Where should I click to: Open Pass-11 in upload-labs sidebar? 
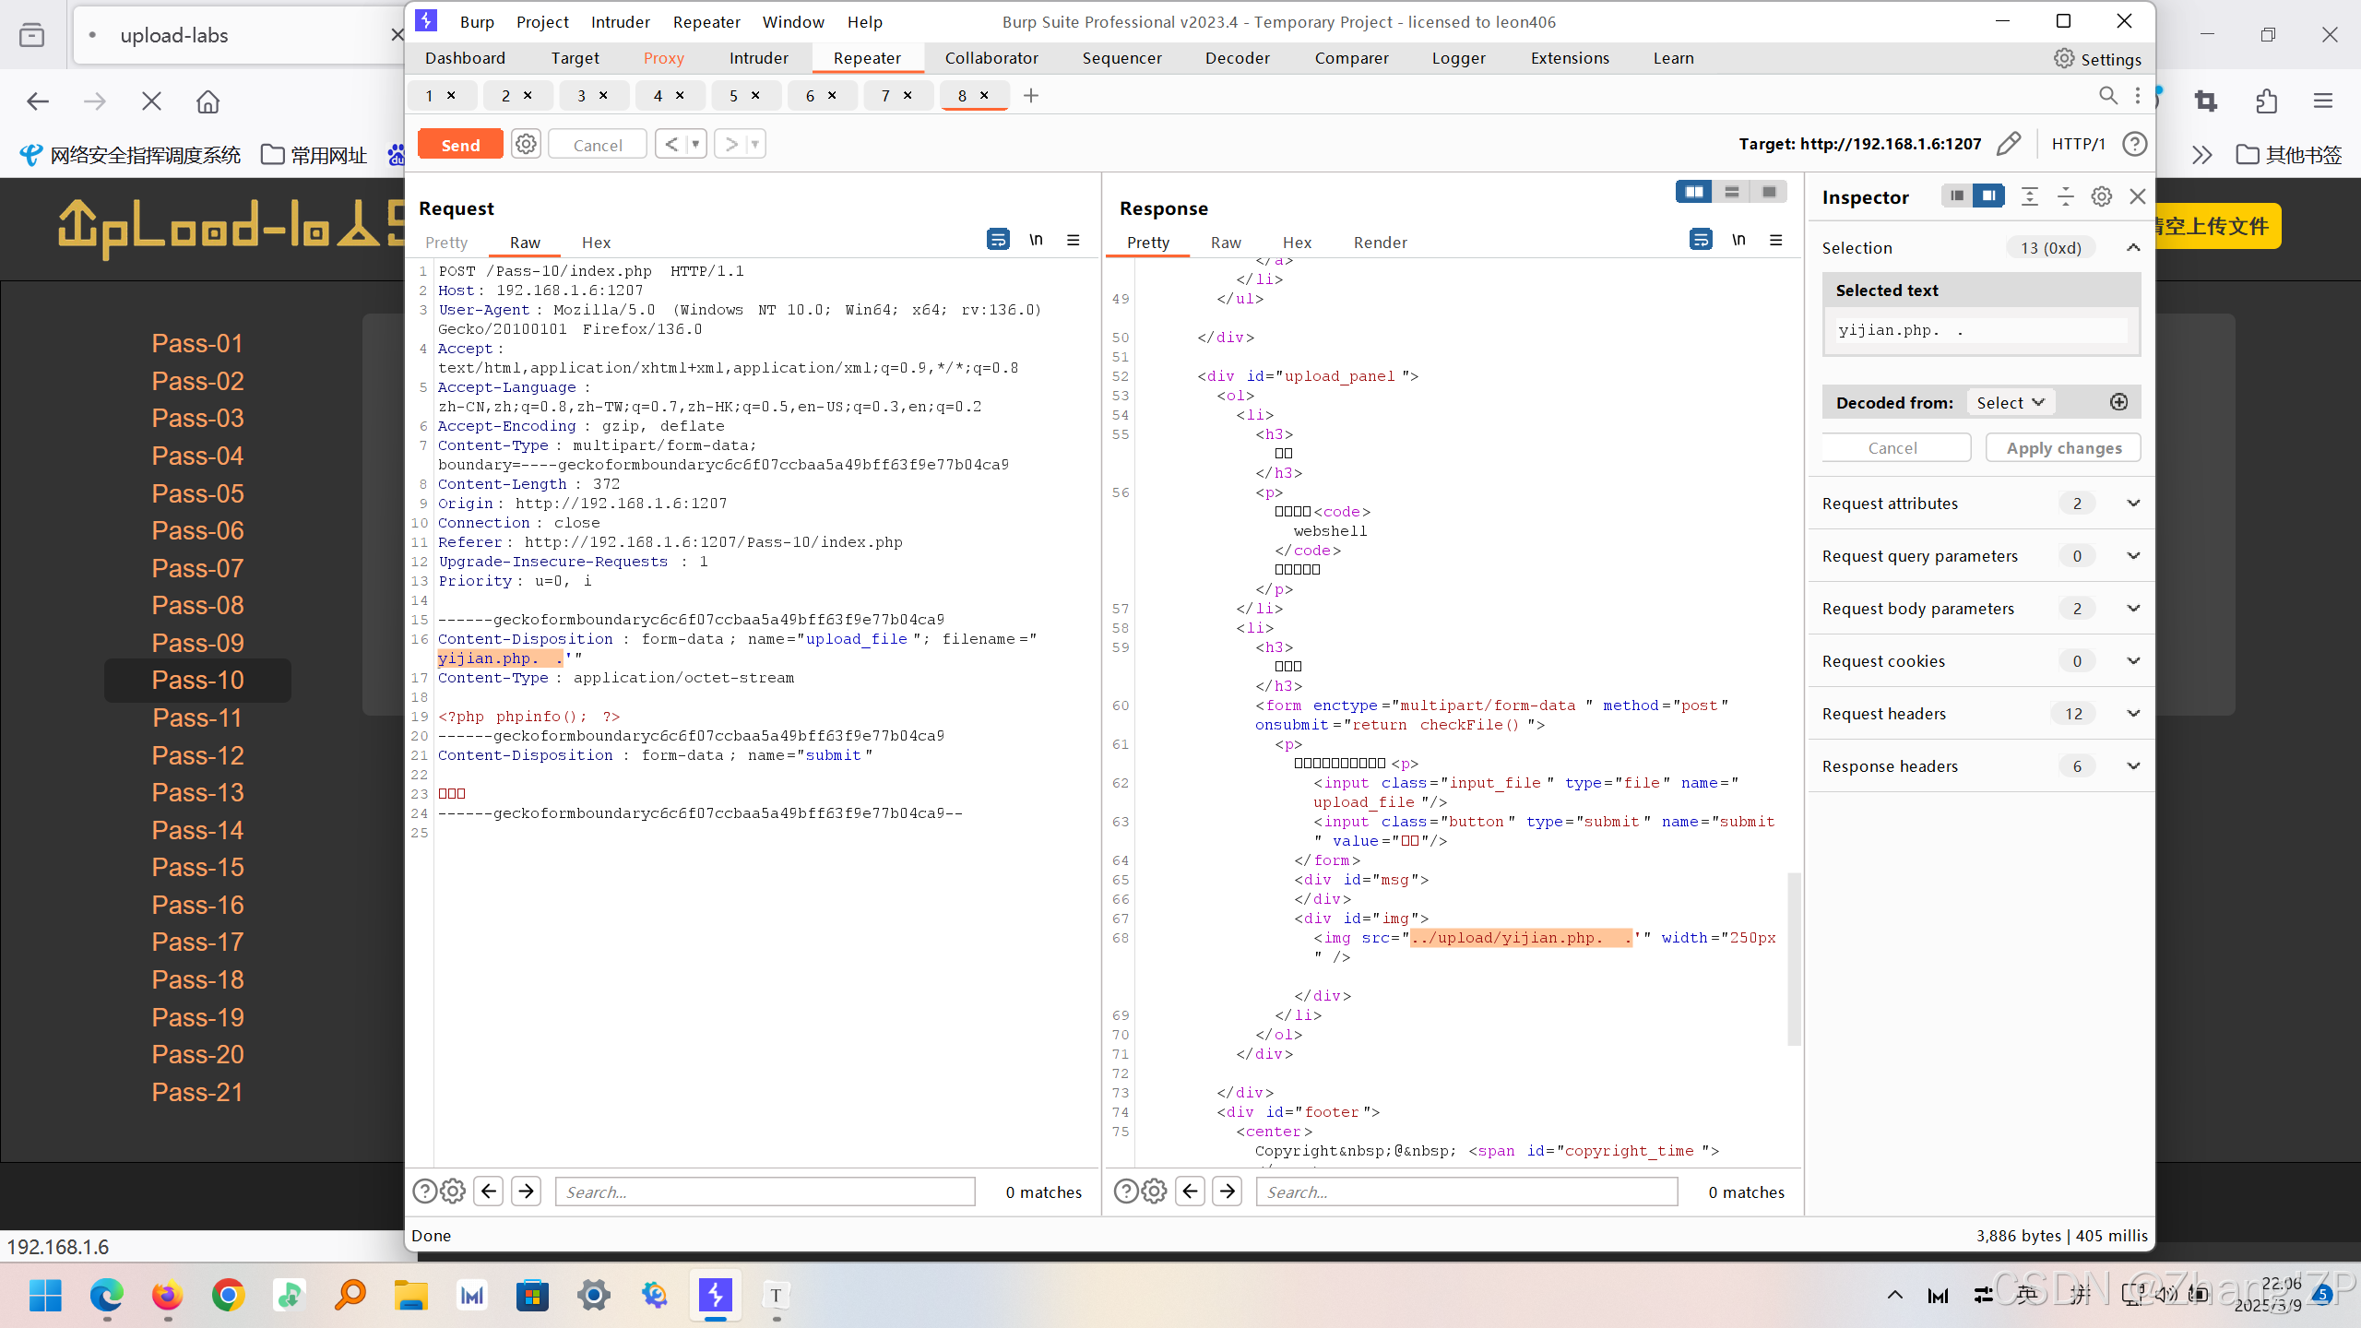click(197, 717)
